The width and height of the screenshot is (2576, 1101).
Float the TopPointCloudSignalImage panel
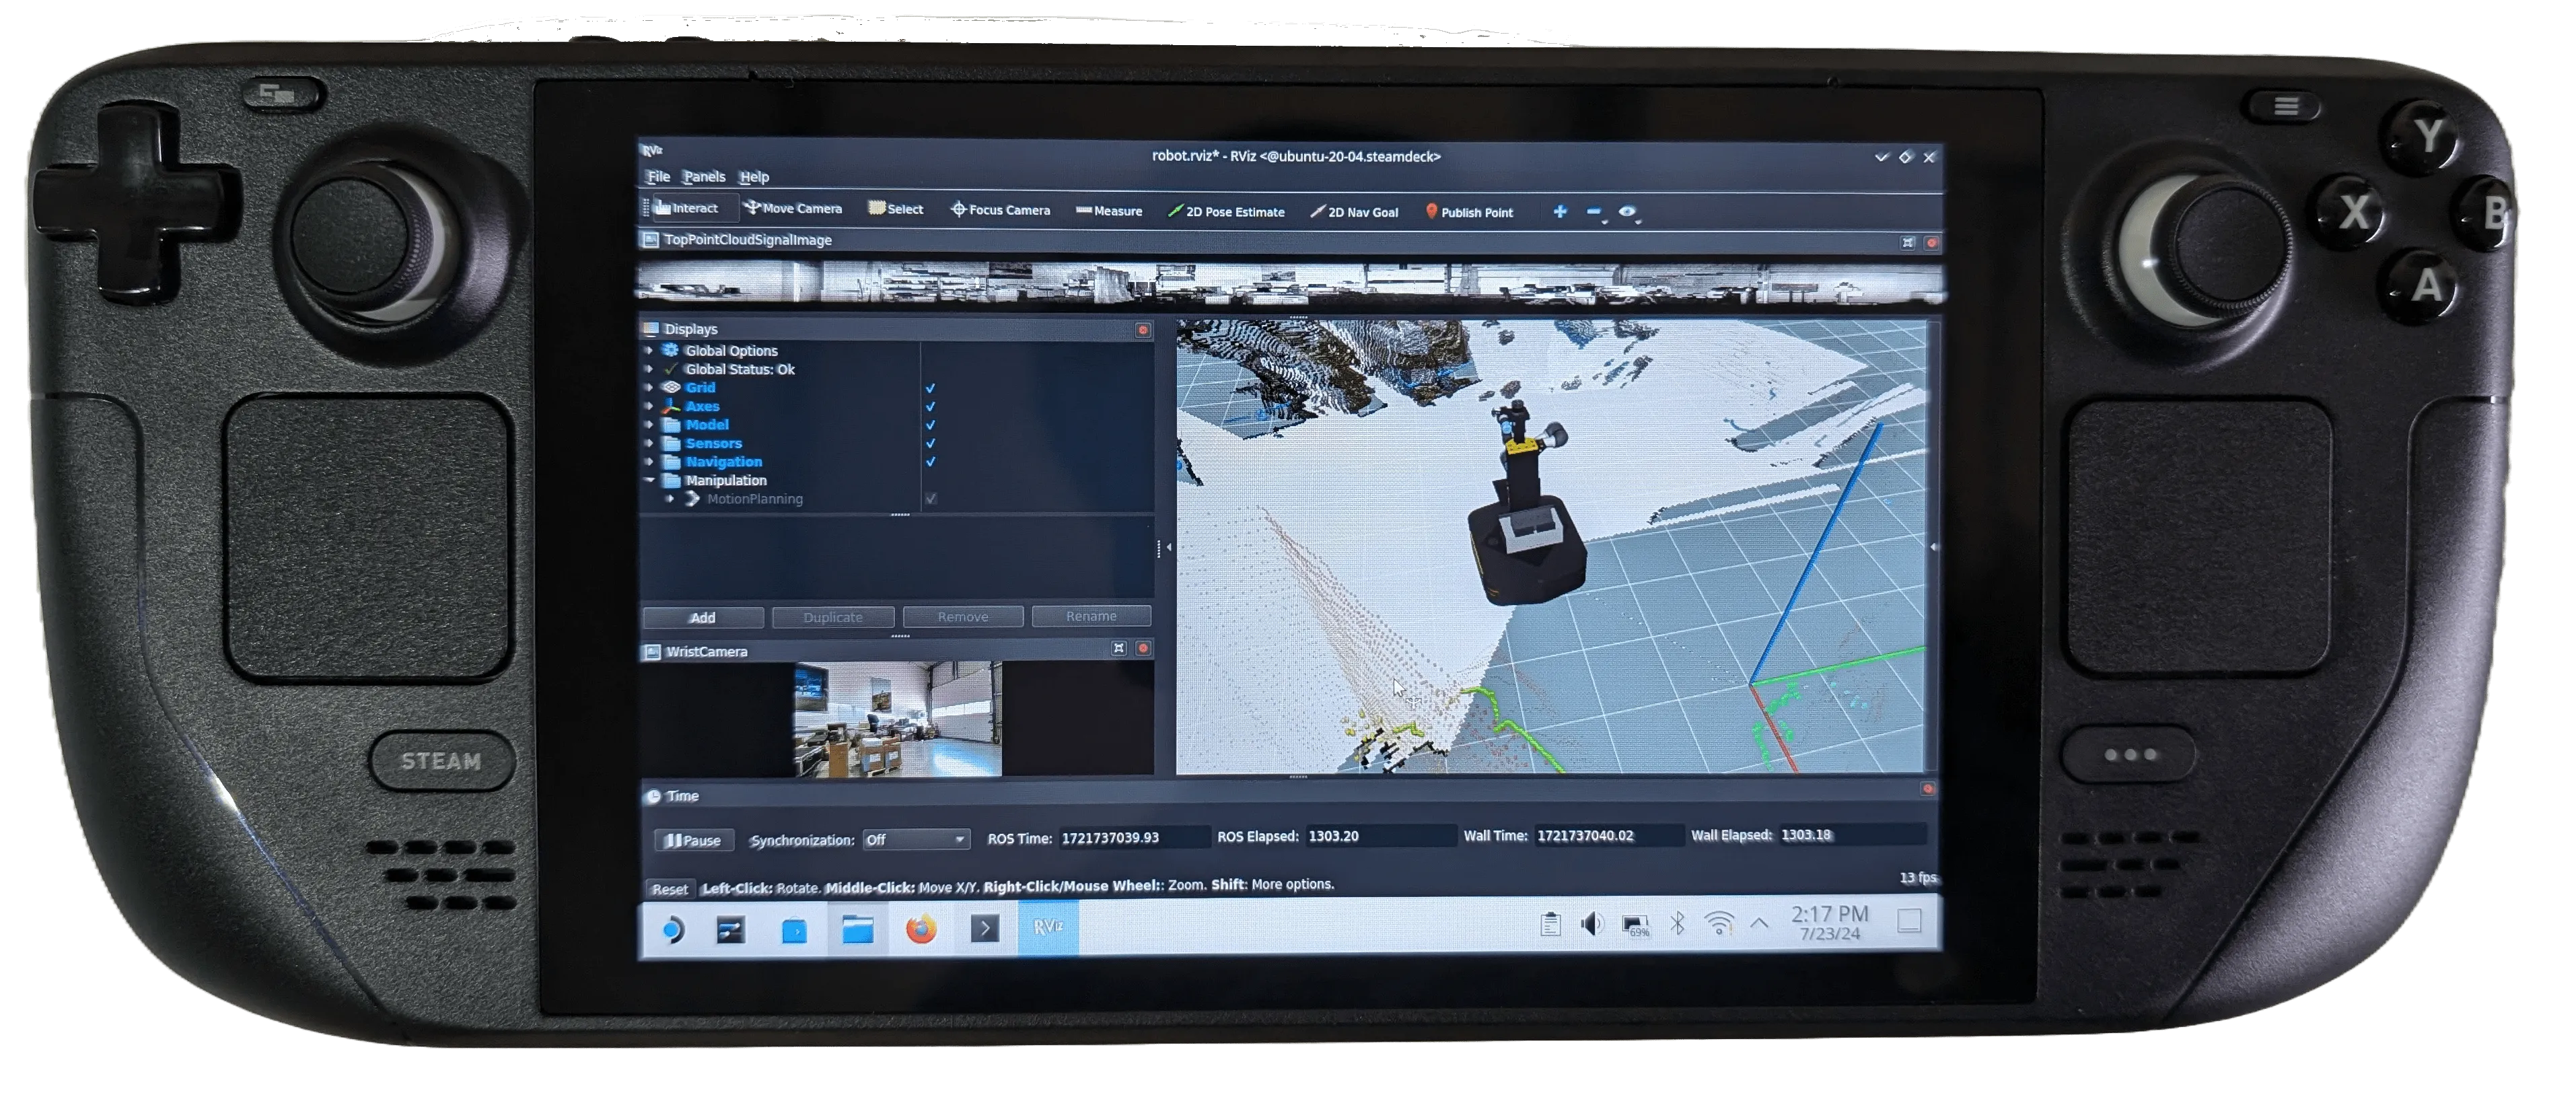[x=1908, y=243]
